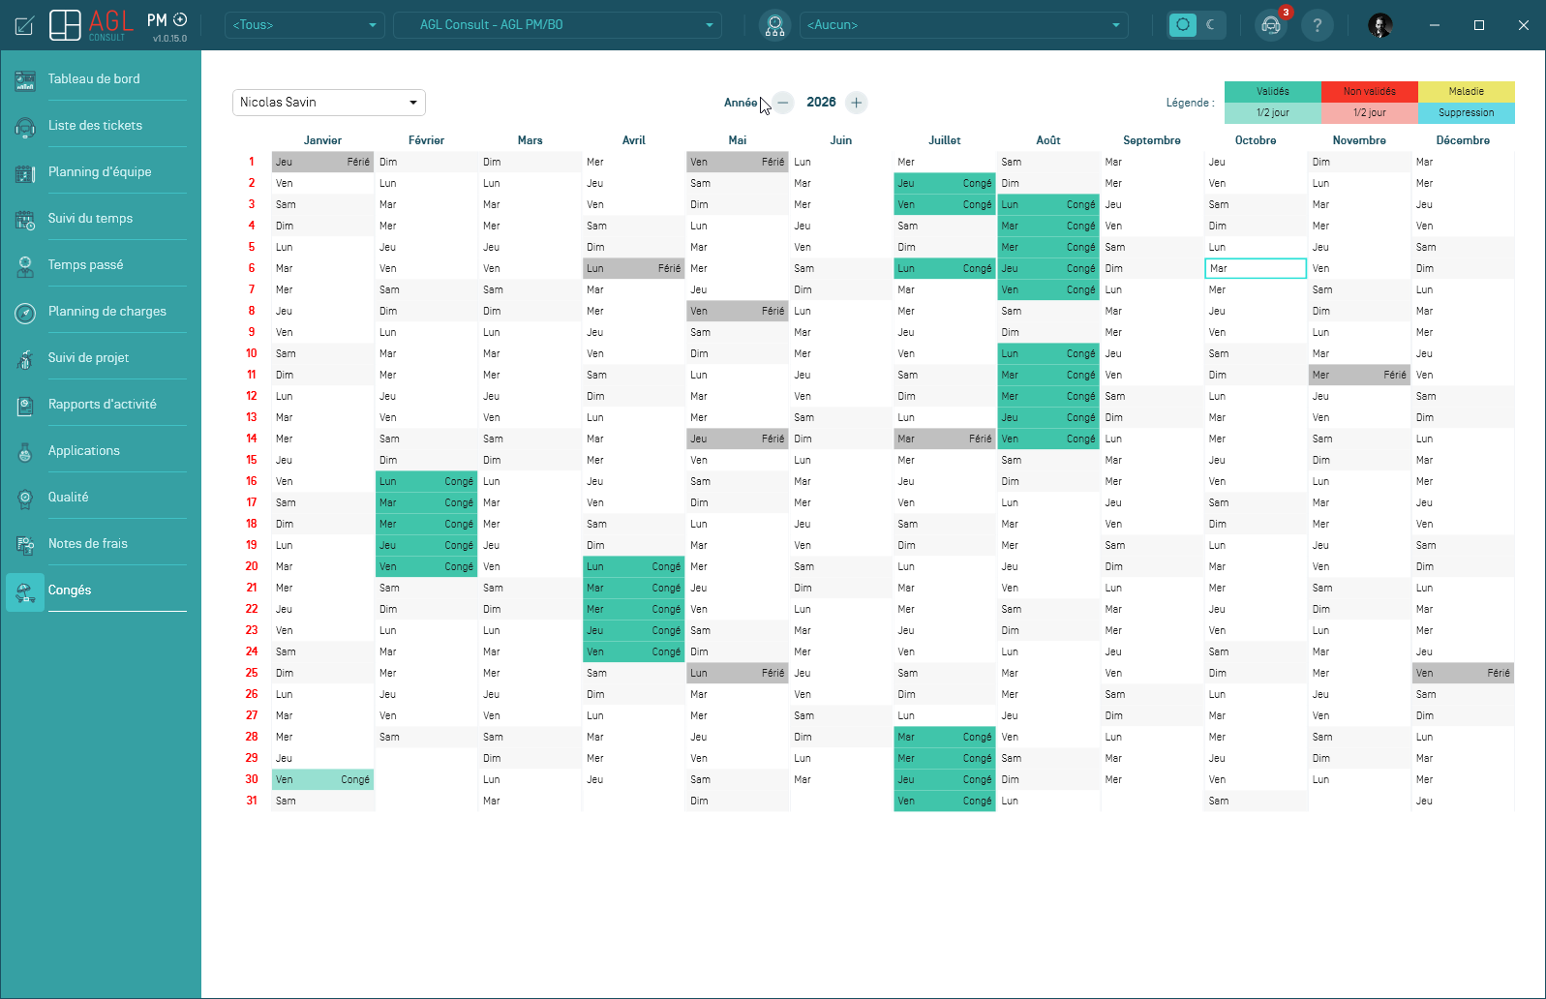This screenshot has width=1546, height=999.
Task: Select the highlighted October 6 Mar cell
Action: click(1256, 268)
